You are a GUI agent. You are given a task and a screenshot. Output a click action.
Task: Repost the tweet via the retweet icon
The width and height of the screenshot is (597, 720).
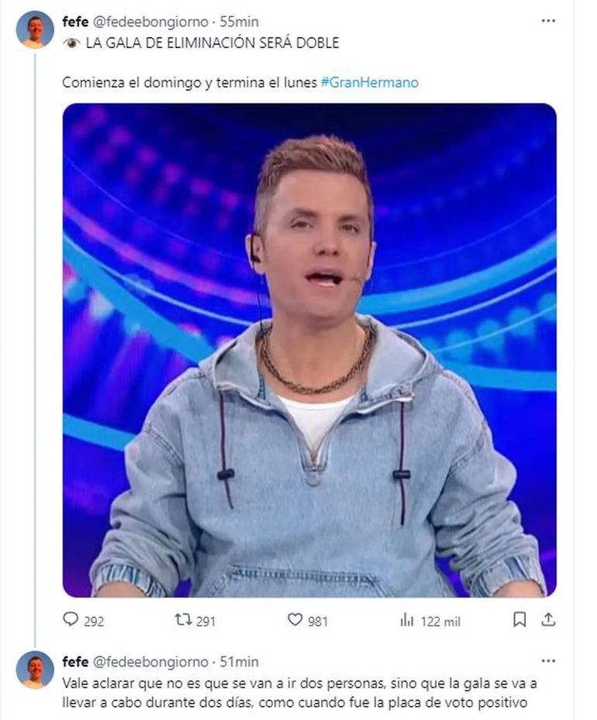coord(183,620)
